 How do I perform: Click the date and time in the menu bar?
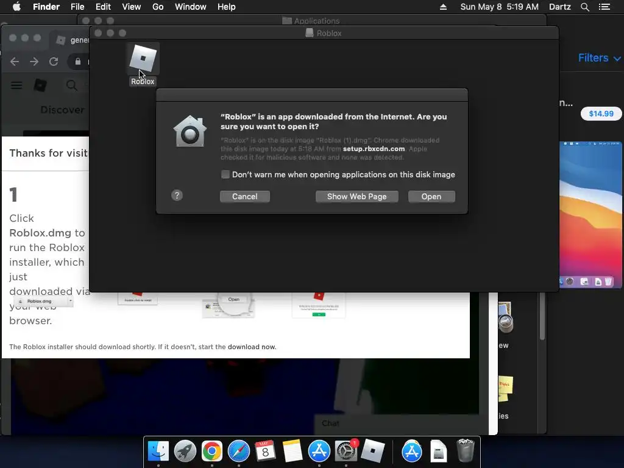pyautogui.click(x=500, y=7)
